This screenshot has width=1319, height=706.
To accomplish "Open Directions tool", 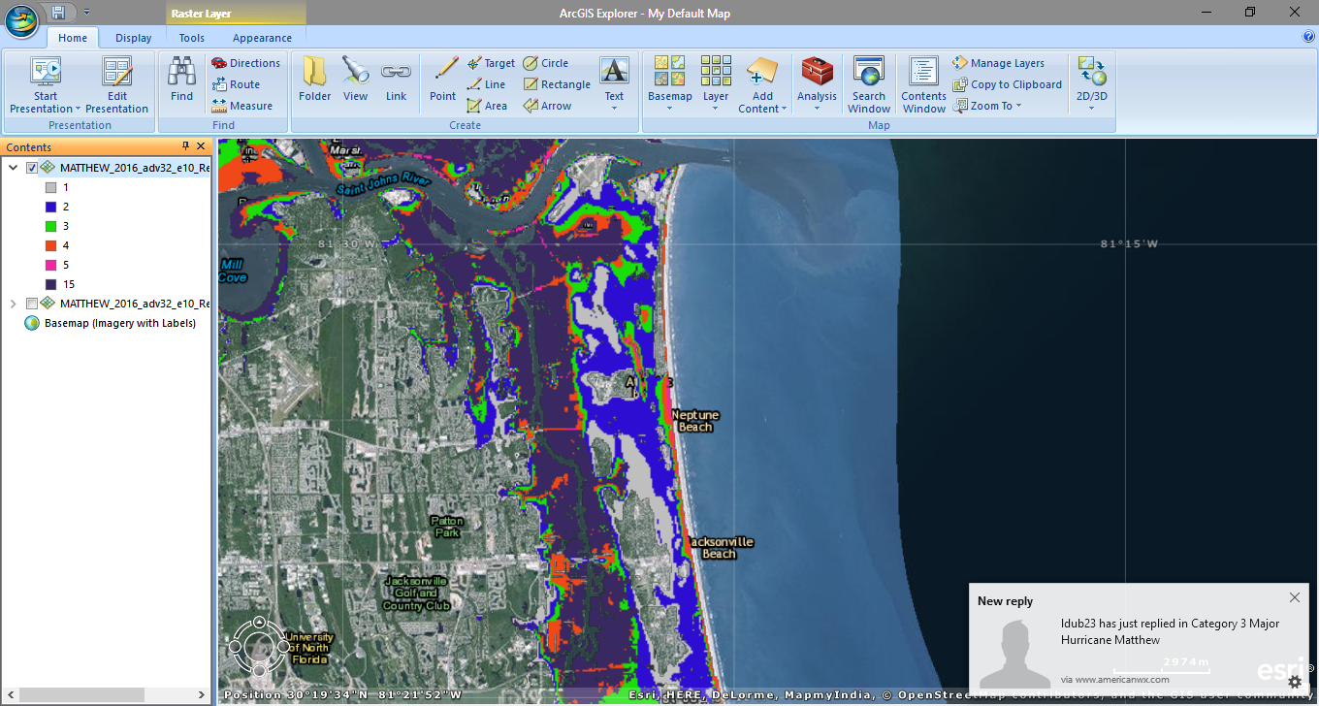I will point(245,63).
